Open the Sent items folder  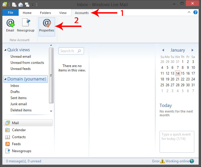tap(18, 98)
